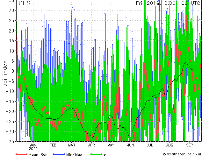The width and height of the screenshot is (202, 156).
Task: Select the APR month axis label
Action: tap(91, 145)
